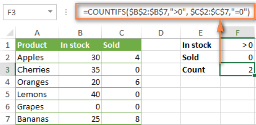The height and width of the screenshot is (125, 256).
Task: Click the Name Box showing F3
Action: pos(30,12)
